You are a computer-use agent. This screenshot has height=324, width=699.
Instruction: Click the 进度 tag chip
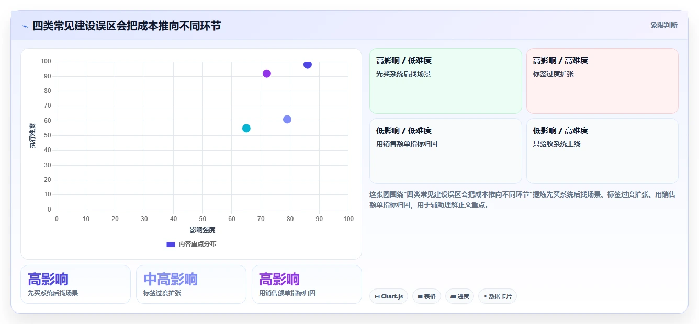click(x=459, y=296)
